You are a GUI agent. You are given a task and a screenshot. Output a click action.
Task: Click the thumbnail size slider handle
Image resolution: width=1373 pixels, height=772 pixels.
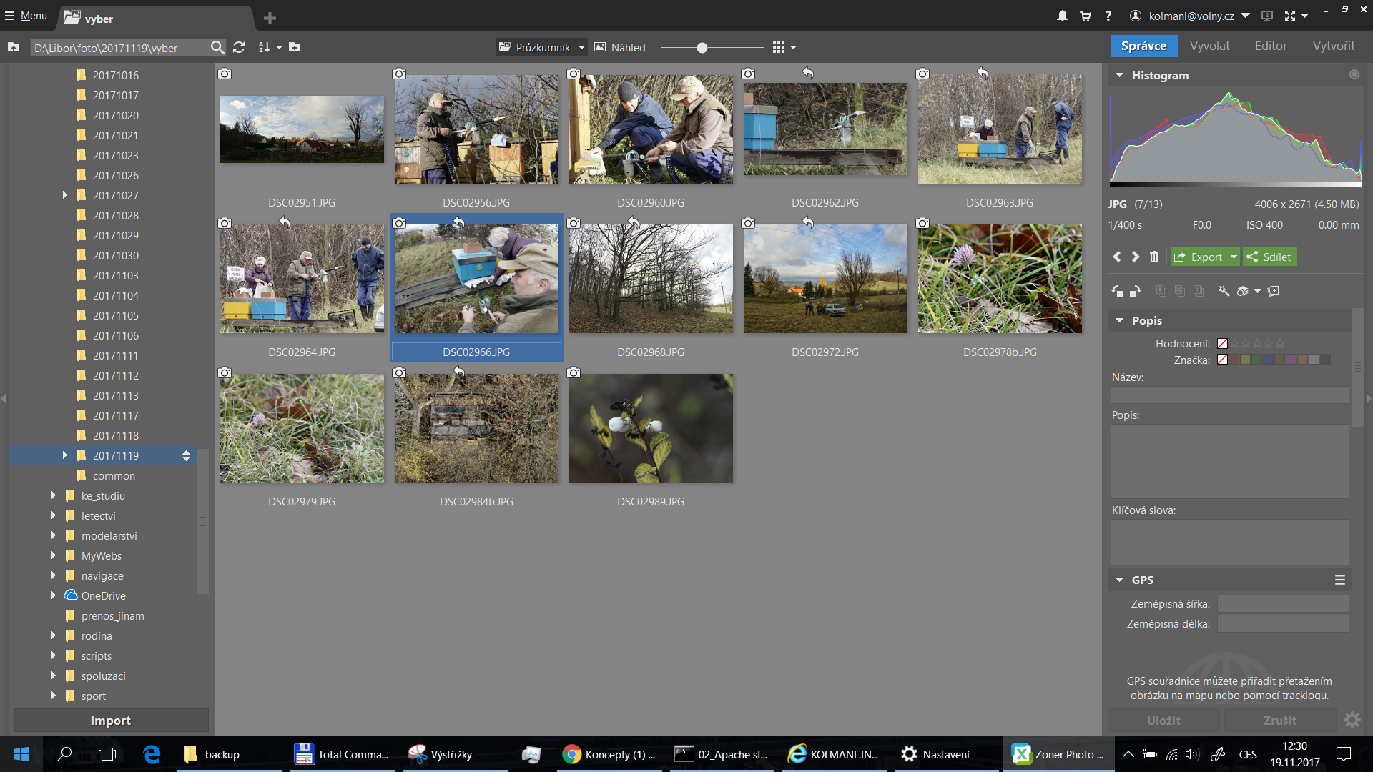pos(702,47)
